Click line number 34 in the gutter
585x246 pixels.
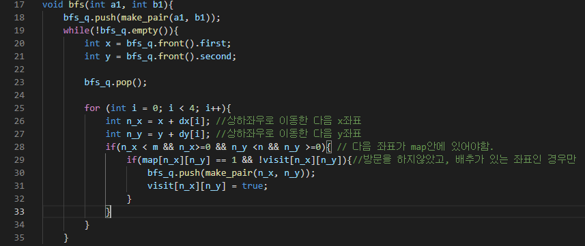click(x=18, y=224)
